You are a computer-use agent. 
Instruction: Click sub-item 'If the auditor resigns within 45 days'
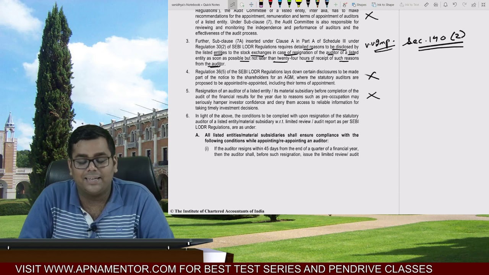click(286, 151)
